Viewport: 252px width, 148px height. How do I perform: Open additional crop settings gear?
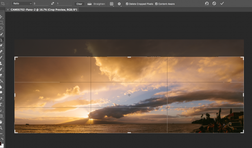coord(119,4)
